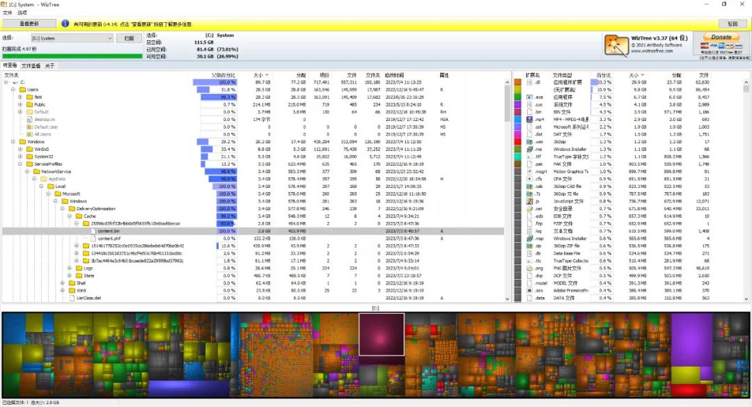Click the content.phf file icon
This screenshot has width=752, height=407.
[93, 238]
